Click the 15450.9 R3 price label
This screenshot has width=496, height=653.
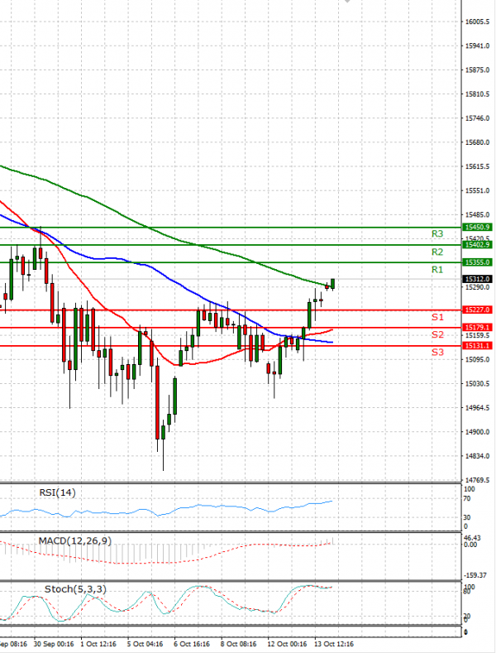point(477,227)
